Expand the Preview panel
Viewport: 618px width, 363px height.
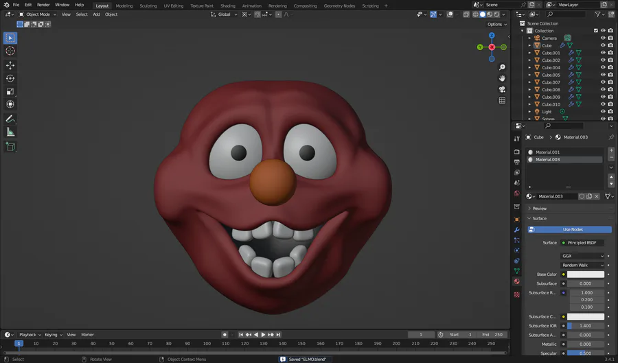540,209
